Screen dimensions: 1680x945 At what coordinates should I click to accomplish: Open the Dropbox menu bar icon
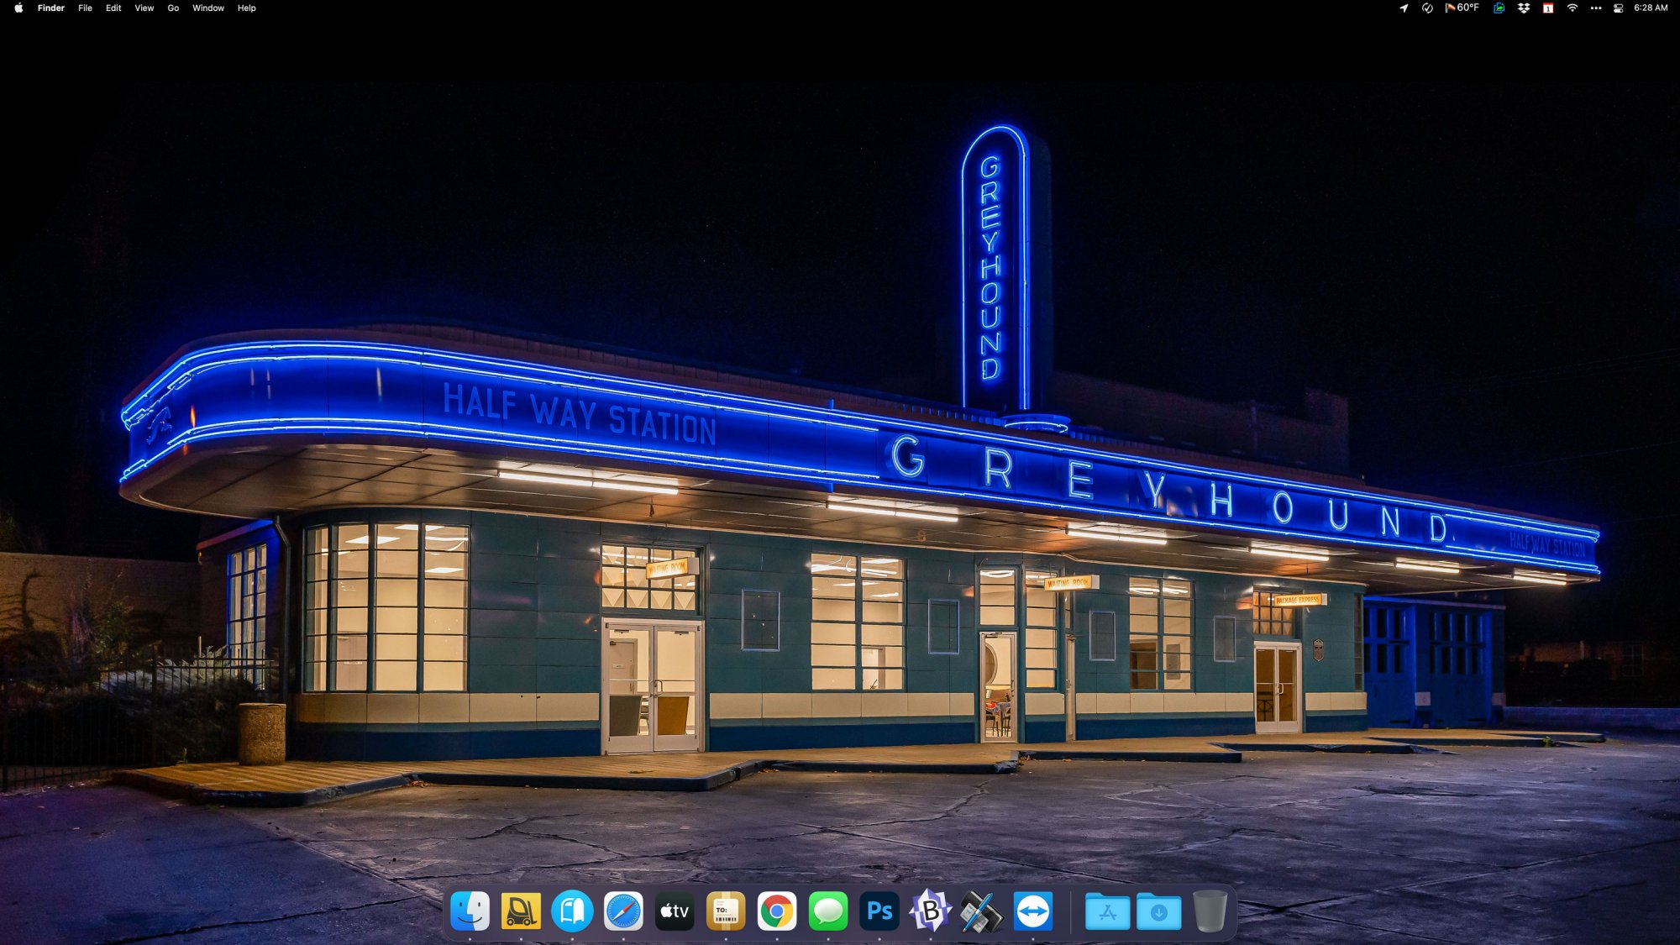[x=1523, y=8]
